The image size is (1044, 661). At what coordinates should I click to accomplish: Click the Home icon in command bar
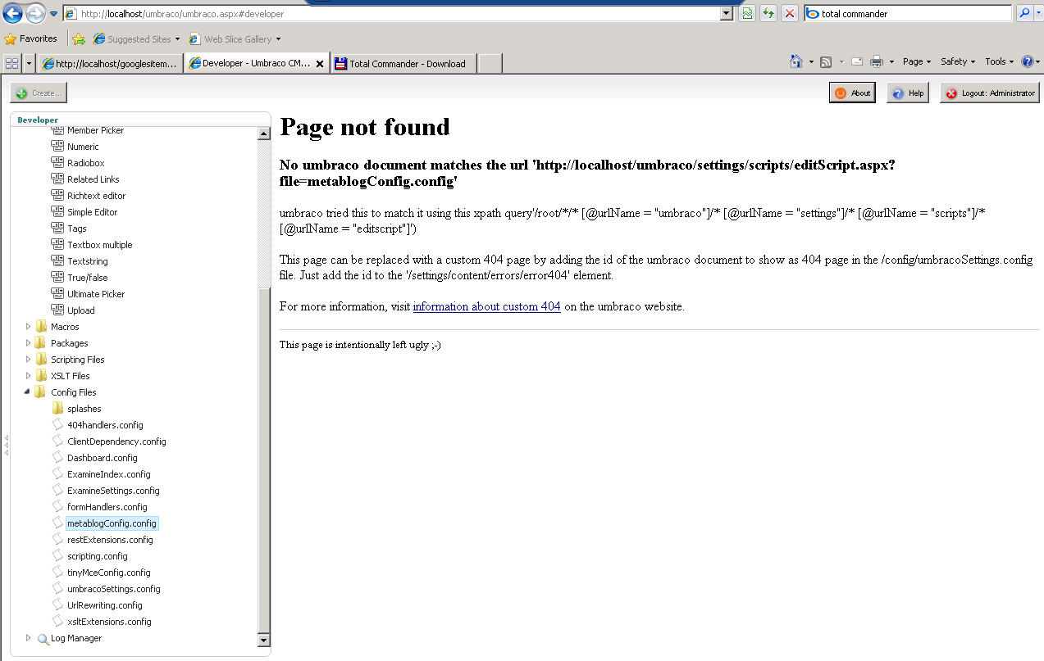coord(796,61)
